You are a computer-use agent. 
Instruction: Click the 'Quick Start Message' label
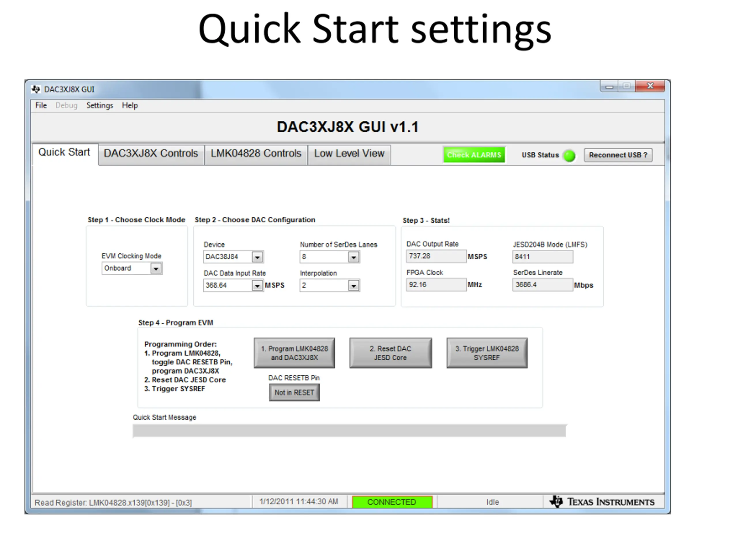(x=165, y=418)
